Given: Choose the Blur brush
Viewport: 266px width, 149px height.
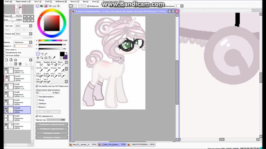Looking at the screenshot, I should [61, 70].
